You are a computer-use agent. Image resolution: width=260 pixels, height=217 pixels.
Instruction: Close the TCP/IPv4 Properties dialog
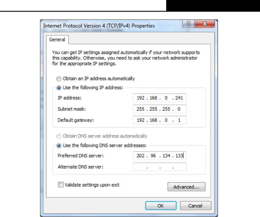tap(205, 24)
